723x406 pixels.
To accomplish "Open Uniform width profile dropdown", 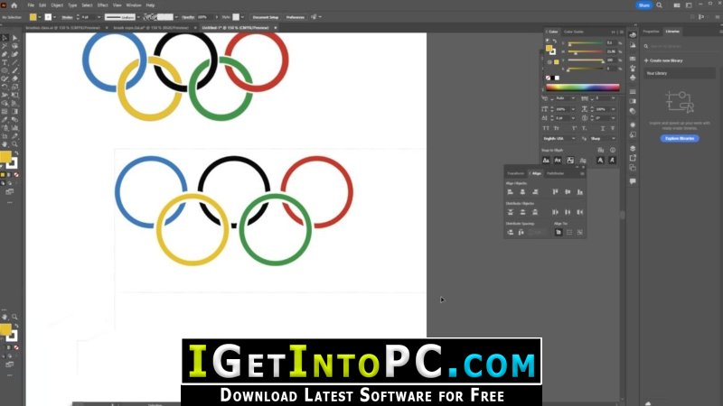I will (138, 17).
